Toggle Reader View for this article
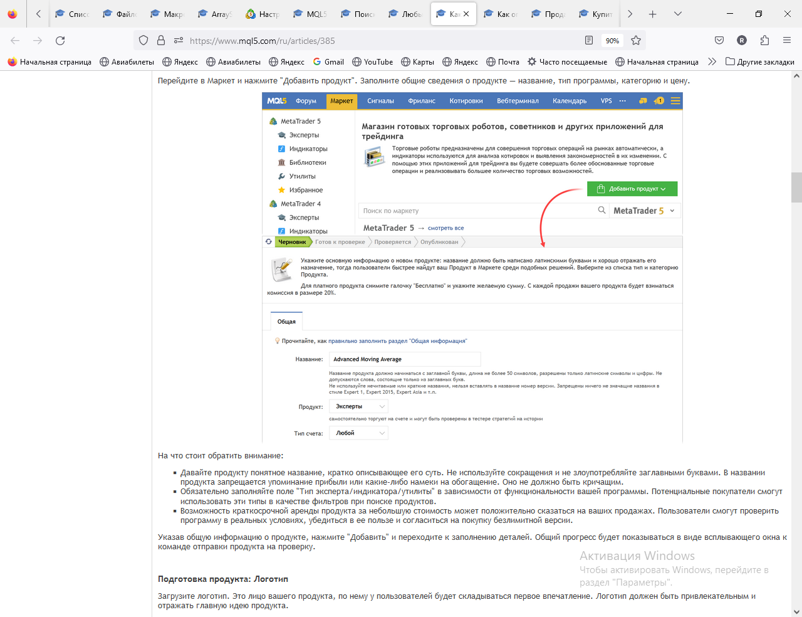802x617 pixels. [589, 41]
